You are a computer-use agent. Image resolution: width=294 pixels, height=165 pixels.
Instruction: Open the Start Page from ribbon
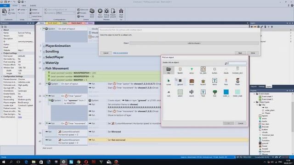pyautogui.click(x=121, y=13)
